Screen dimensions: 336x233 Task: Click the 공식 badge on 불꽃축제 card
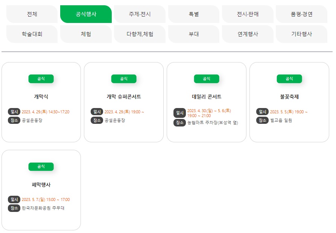coord(289,79)
